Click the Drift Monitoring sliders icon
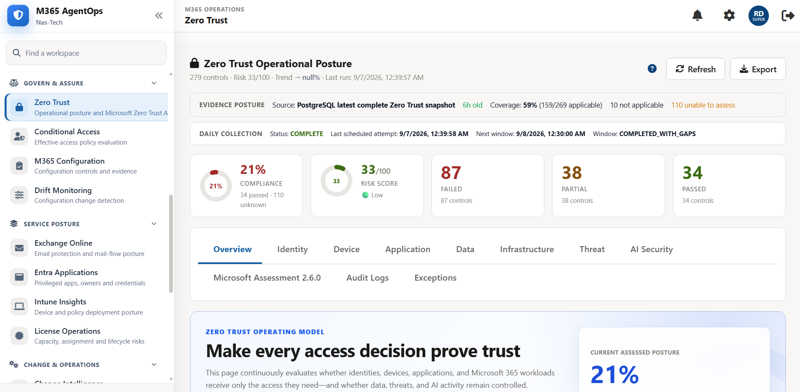The height and width of the screenshot is (392, 800). pyautogui.click(x=19, y=195)
